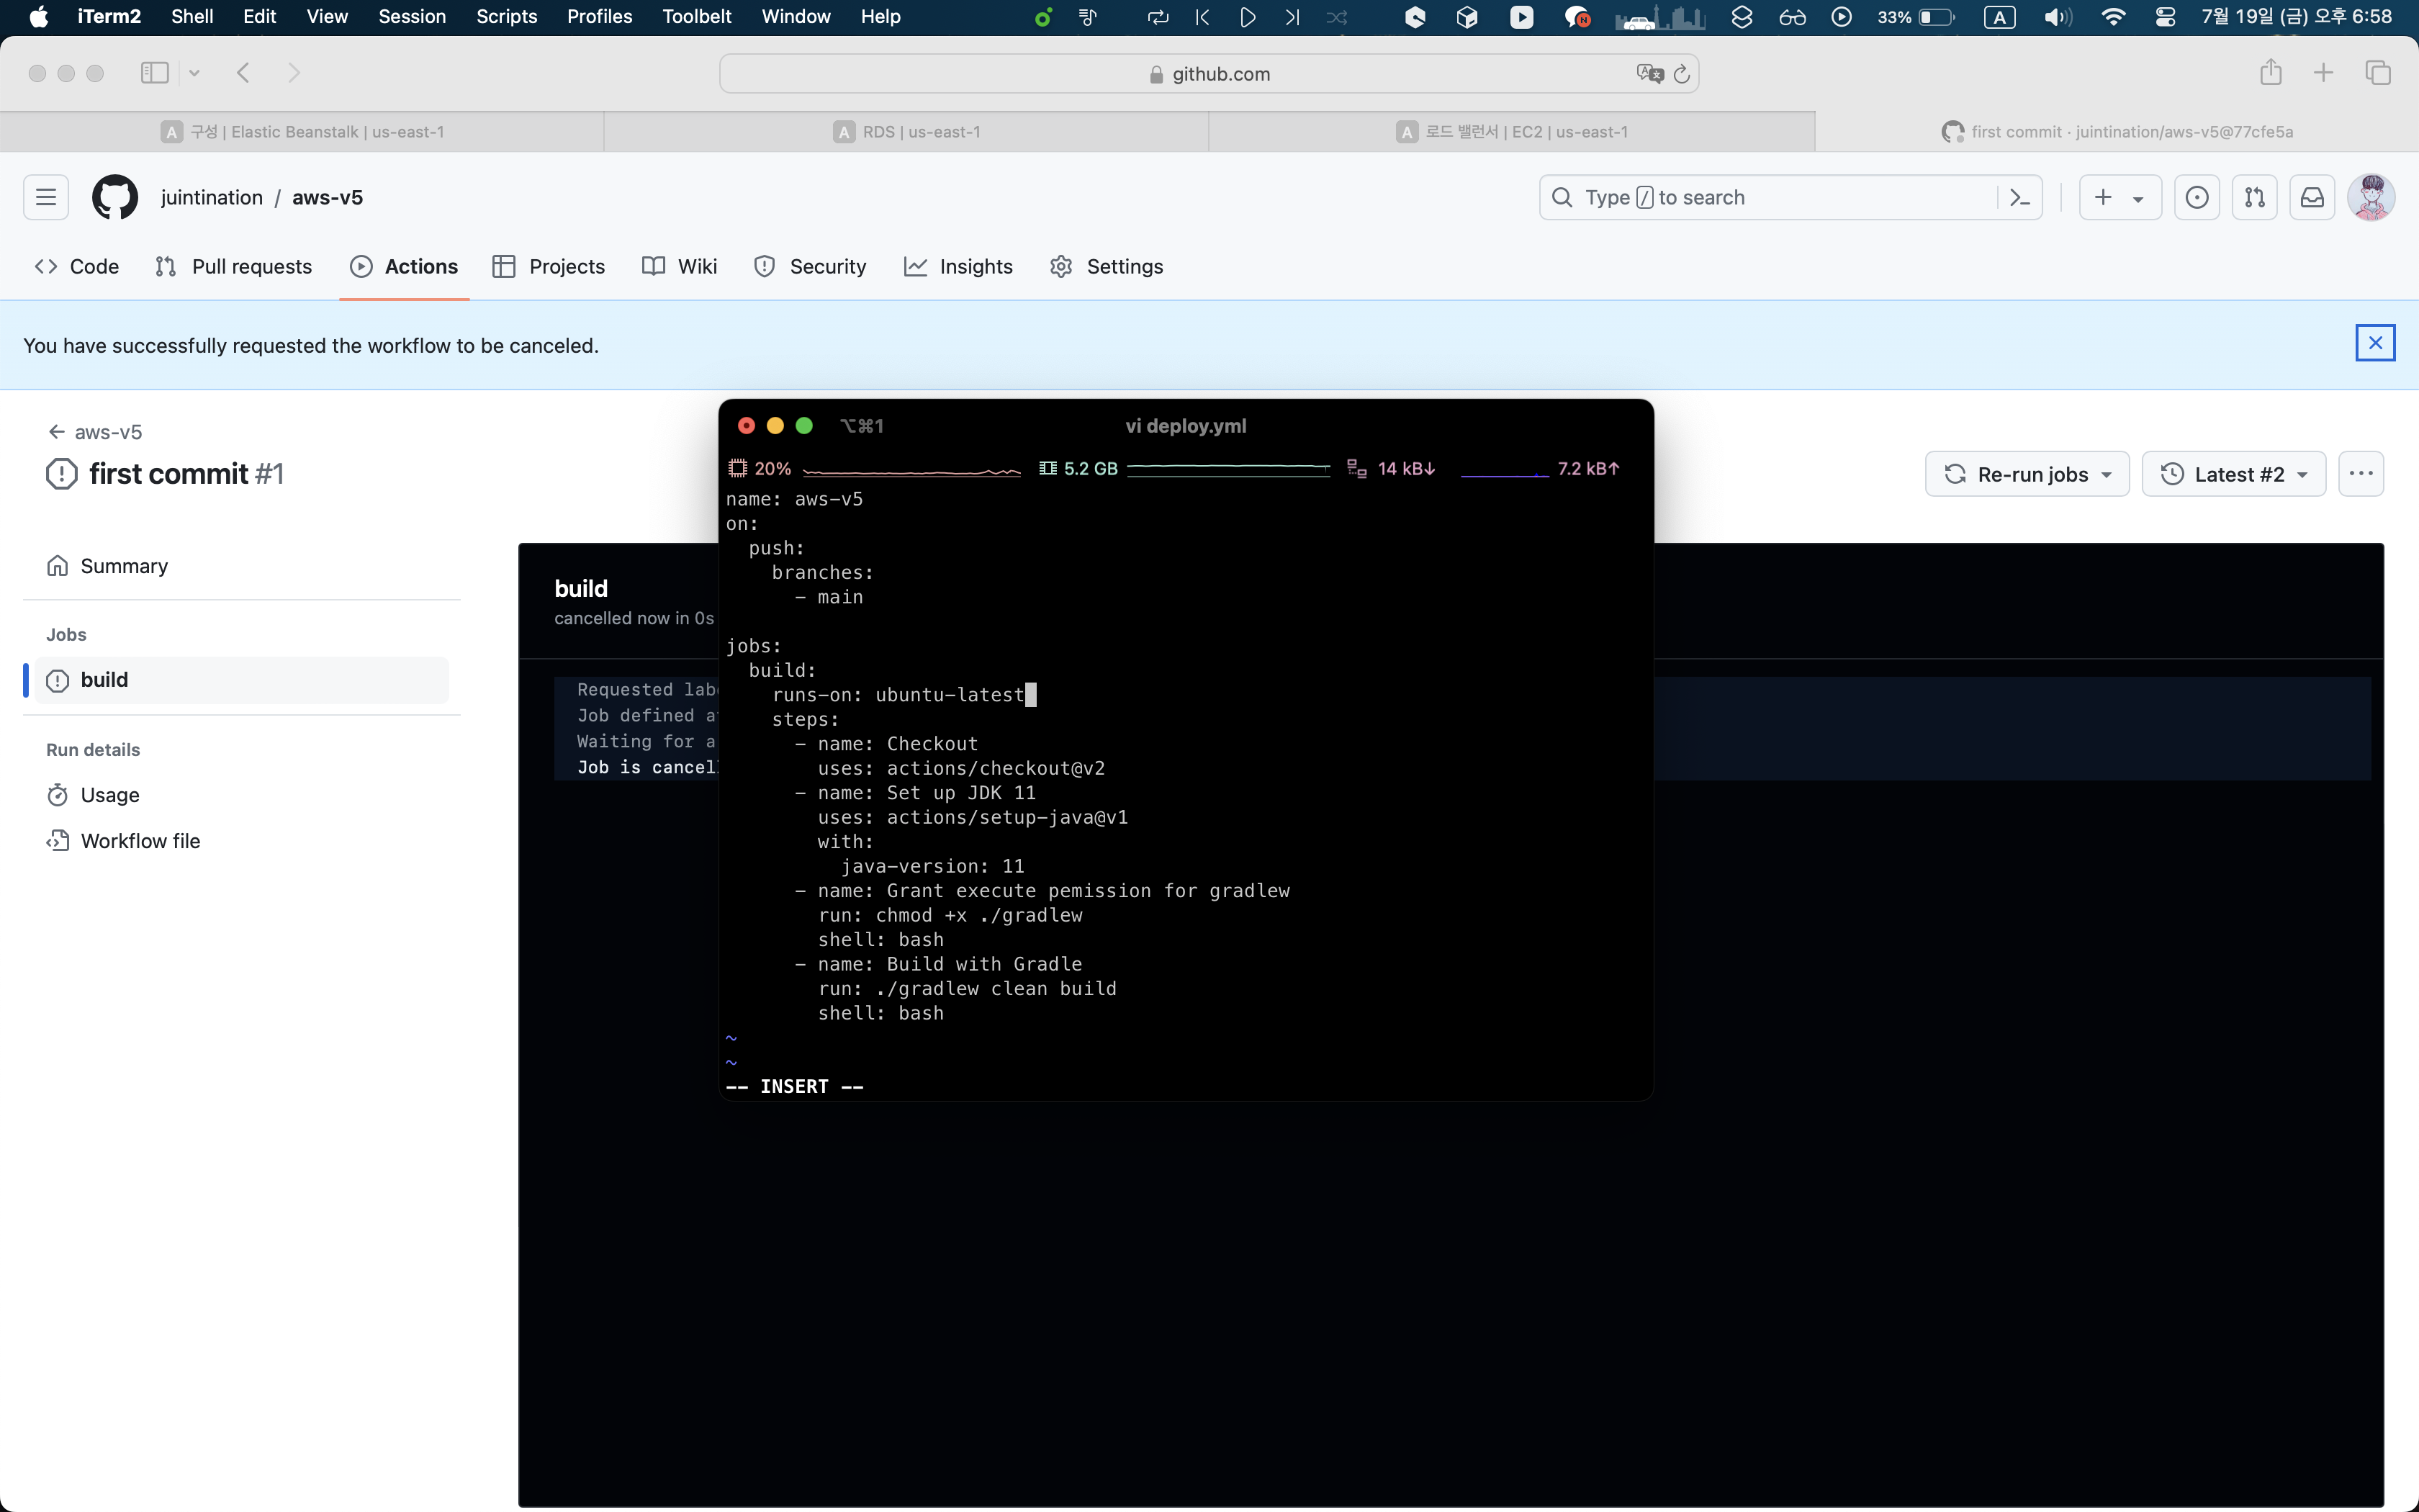Open the notifications inbox icon
2419x1512 pixels.
pos(2312,197)
